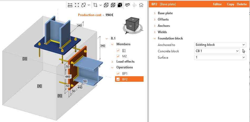
Task: Switch to wireframe view cube icon
Action: click(x=106, y=5)
